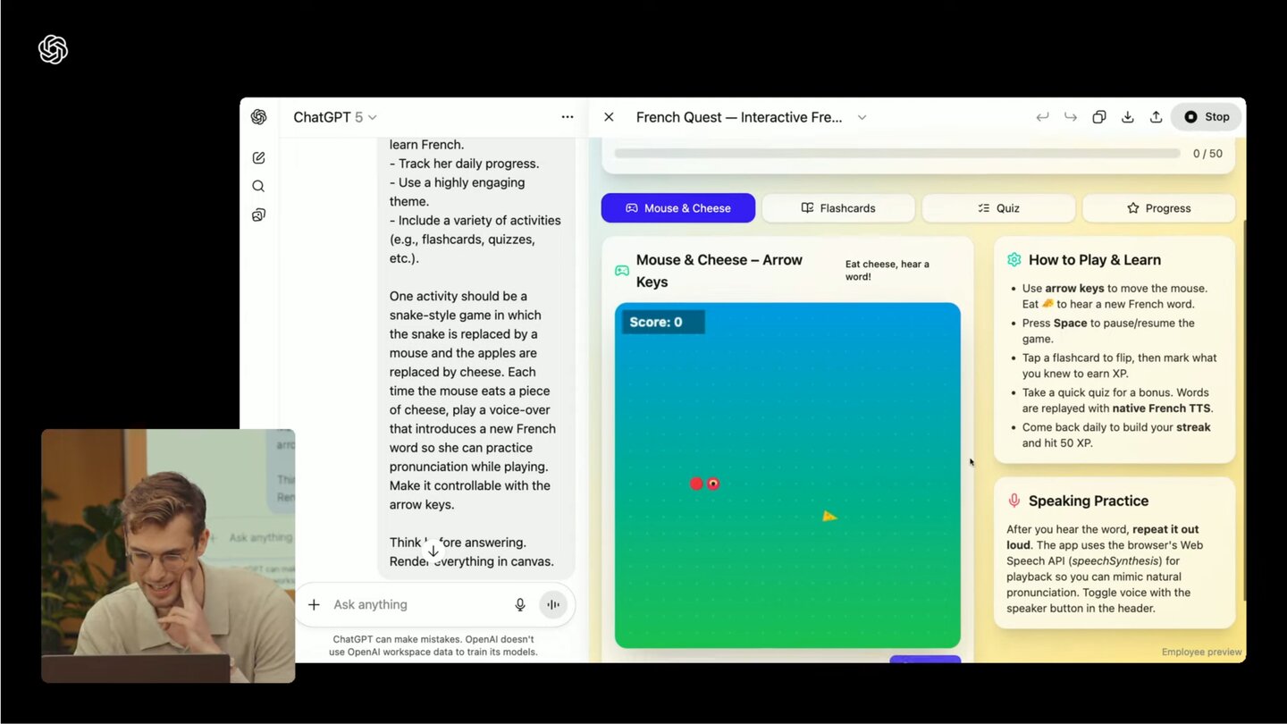Image resolution: width=1287 pixels, height=724 pixels.
Task: Expand the ChatGPT 5 model selector
Action: 335,117
